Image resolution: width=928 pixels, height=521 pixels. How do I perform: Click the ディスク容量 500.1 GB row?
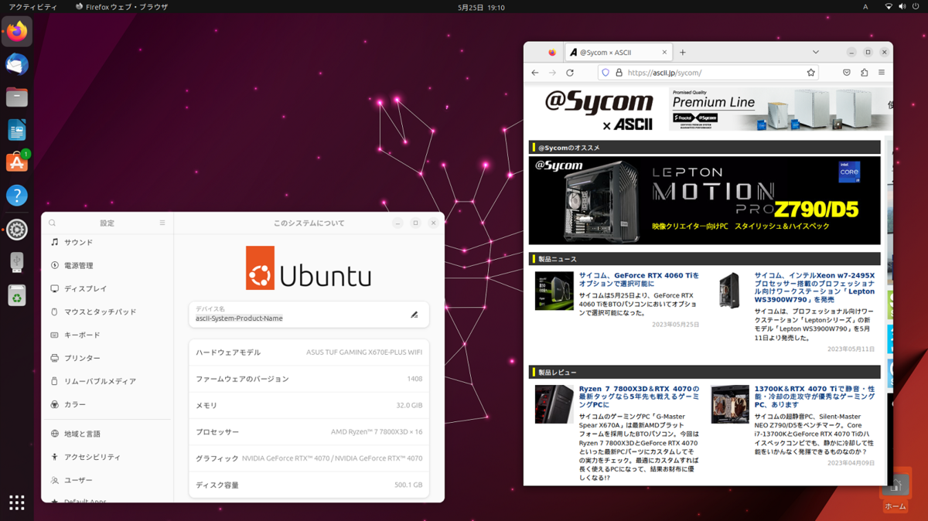click(x=309, y=485)
